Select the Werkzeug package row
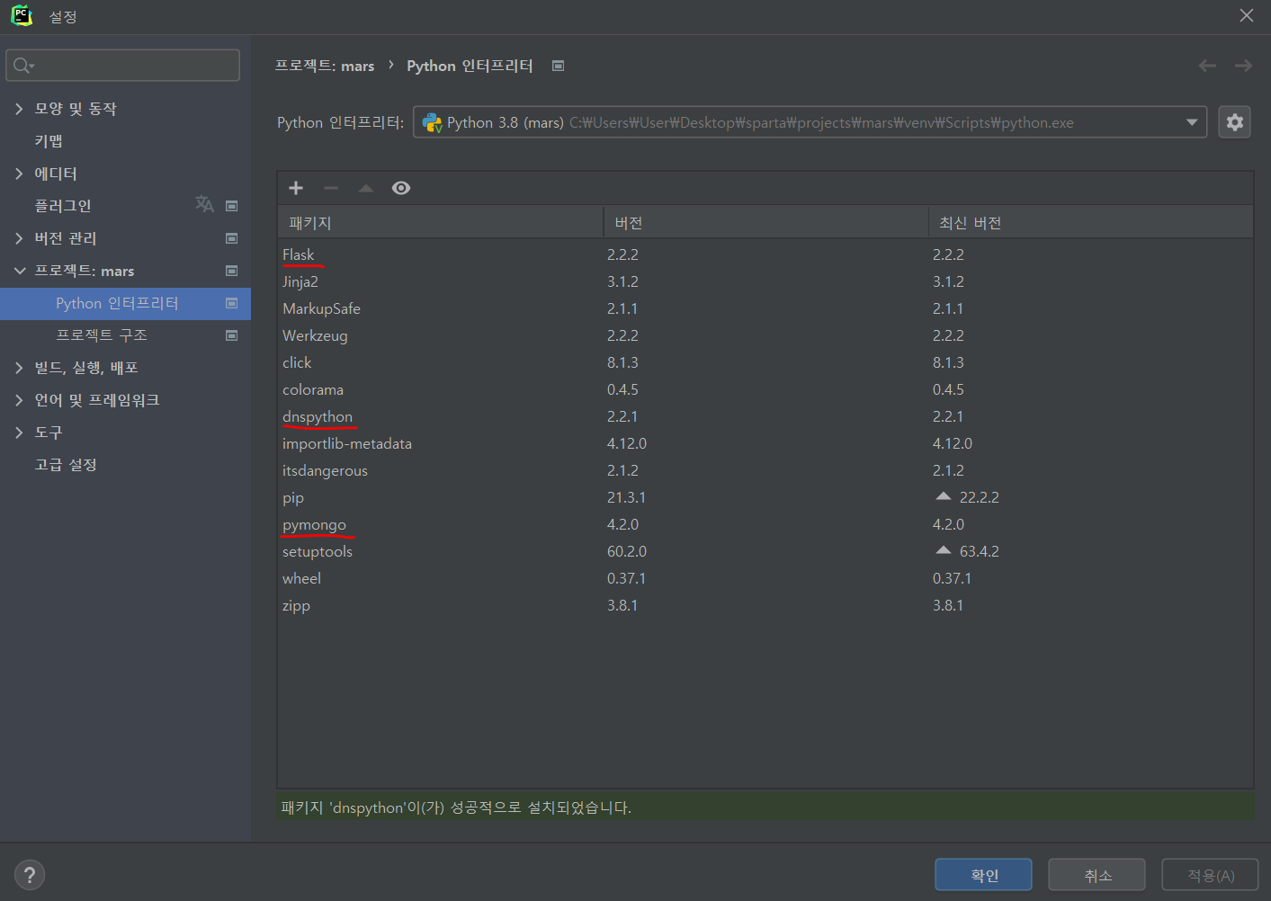 click(765, 335)
